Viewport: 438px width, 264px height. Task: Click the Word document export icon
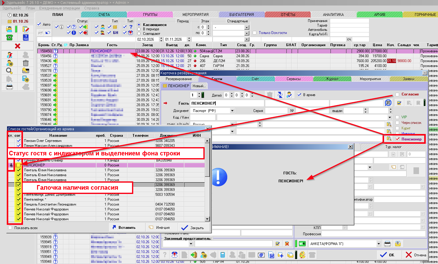click(x=271, y=255)
